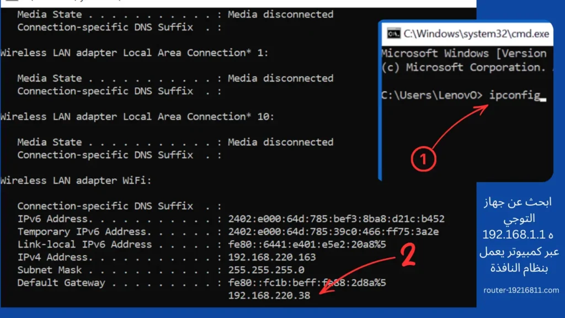Click the C:\Users\LenovO> prompt

432,95
